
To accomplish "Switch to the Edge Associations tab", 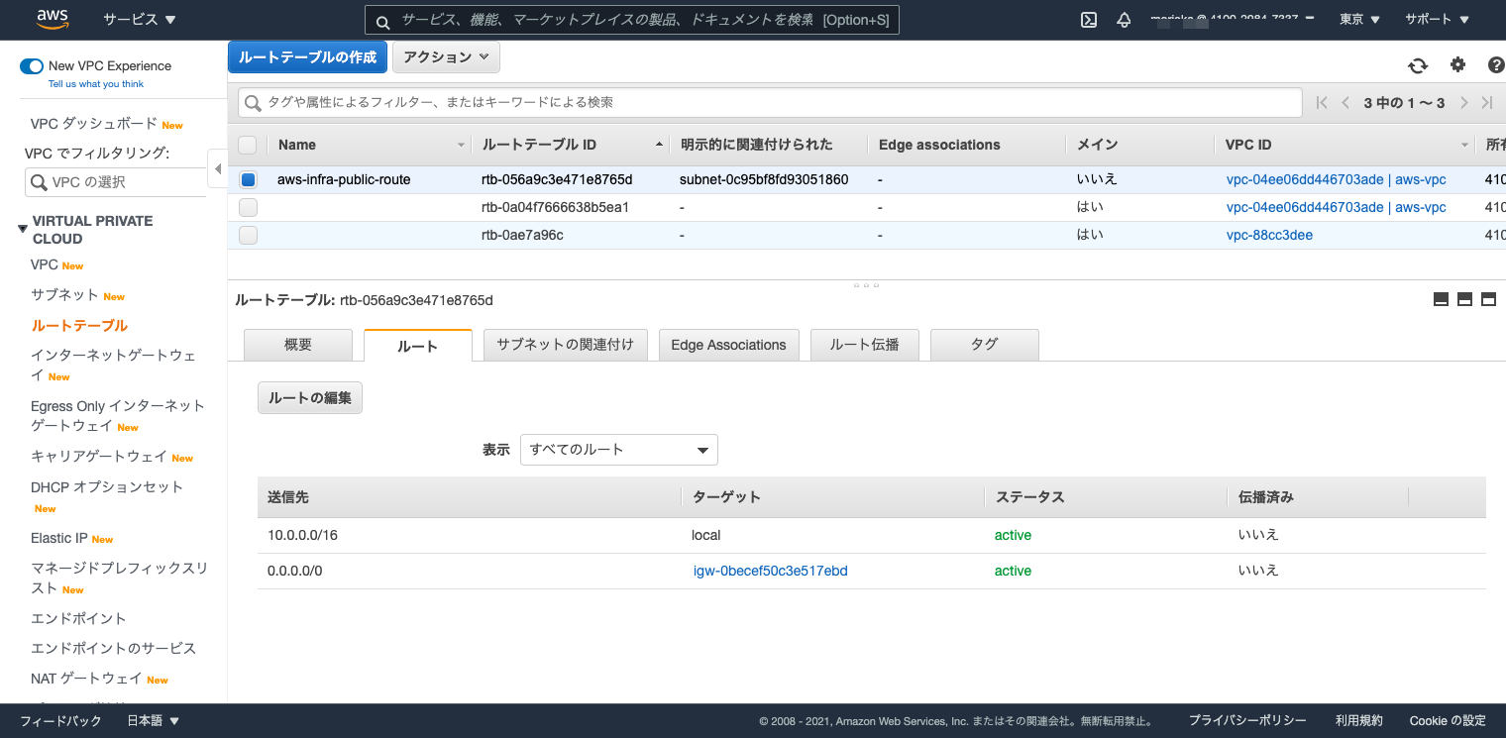I will (x=728, y=345).
